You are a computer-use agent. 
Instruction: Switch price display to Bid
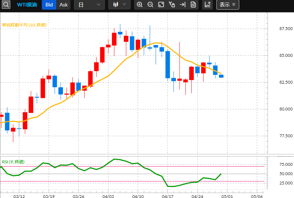pos(49,5)
